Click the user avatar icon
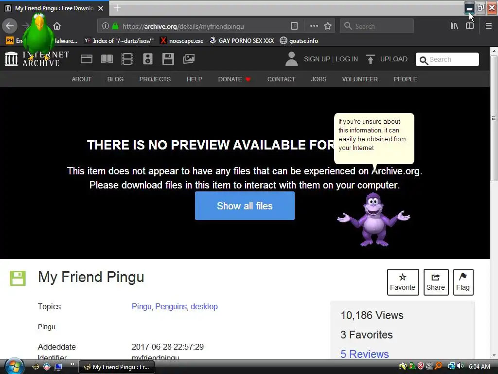This screenshot has width=498, height=374. click(291, 59)
